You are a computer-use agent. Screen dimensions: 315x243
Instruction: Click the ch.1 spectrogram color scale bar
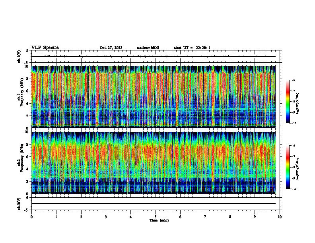(288, 102)
